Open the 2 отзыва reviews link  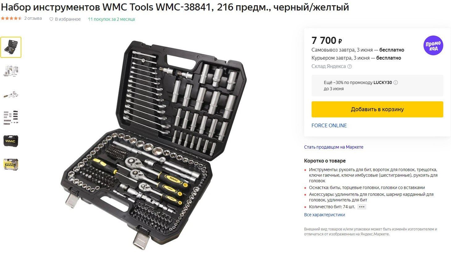pos(33,19)
